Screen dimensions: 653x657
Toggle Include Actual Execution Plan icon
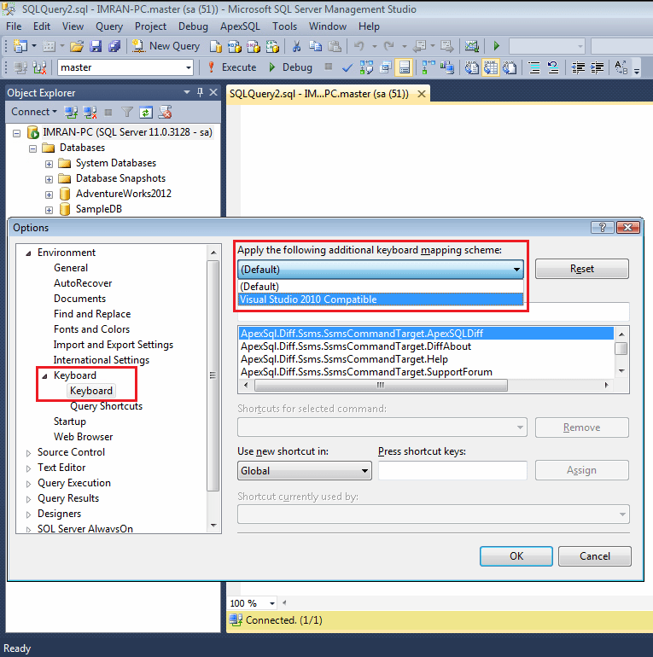tap(429, 67)
